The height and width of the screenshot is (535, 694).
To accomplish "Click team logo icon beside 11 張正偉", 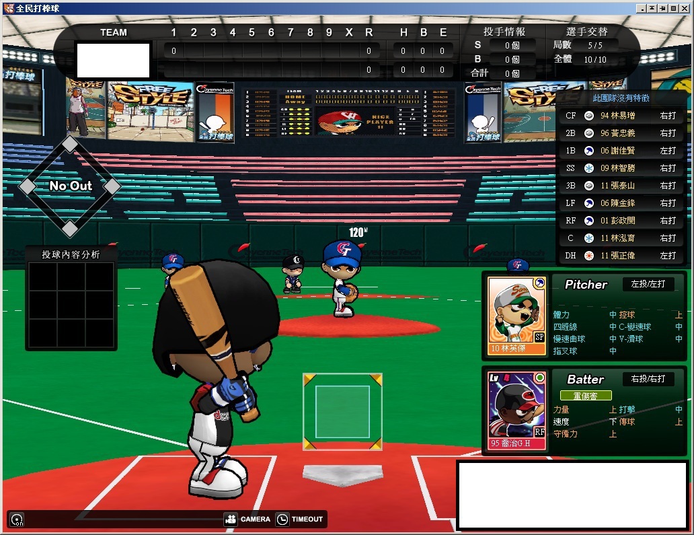I will (x=589, y=256).
